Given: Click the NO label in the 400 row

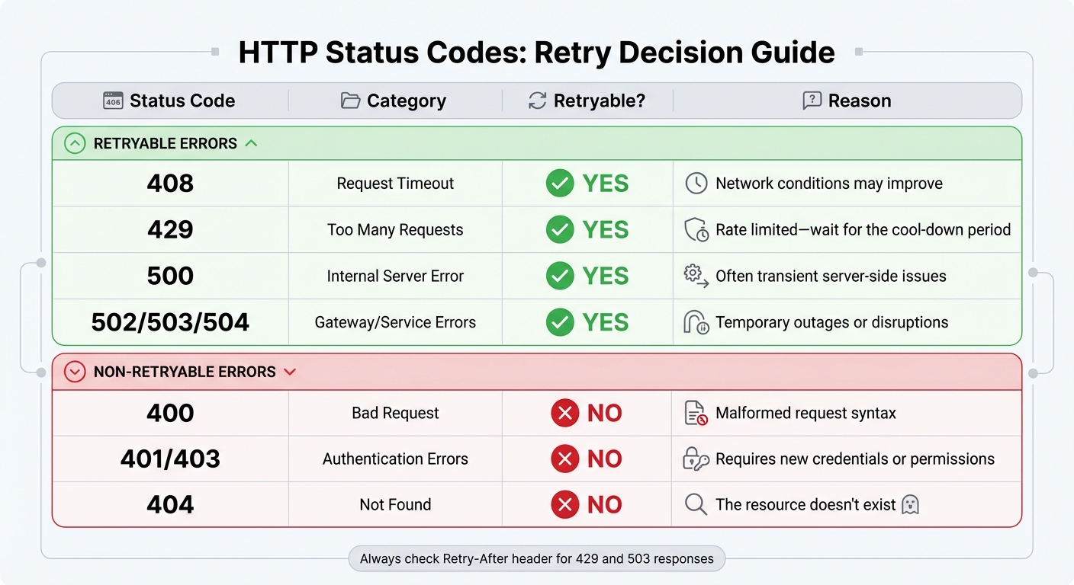Looking at the screenshot, I should coord(605,413).
